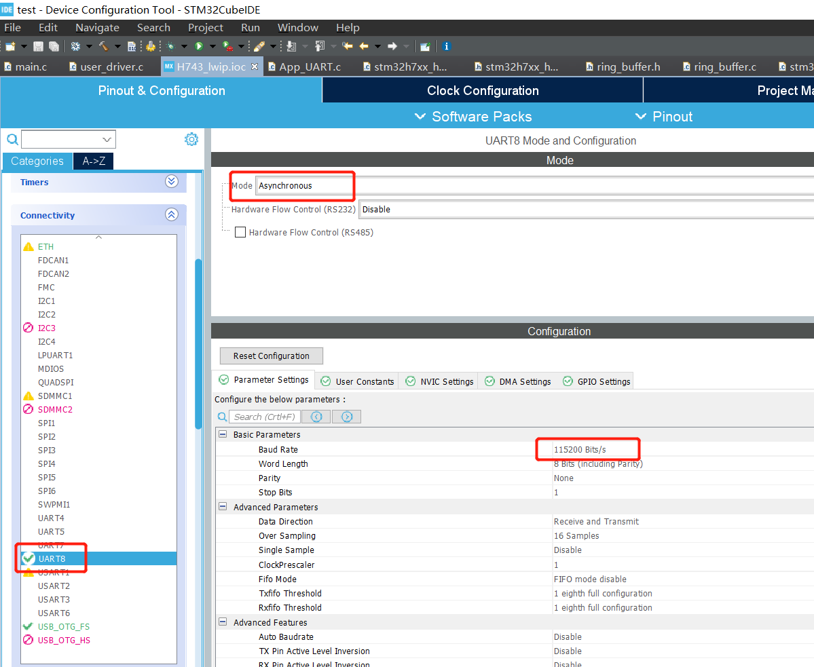Click the binary file 010 toolbar icon
Screen dimensions: 814x667
pyautogui.click(x=132, y=47)
